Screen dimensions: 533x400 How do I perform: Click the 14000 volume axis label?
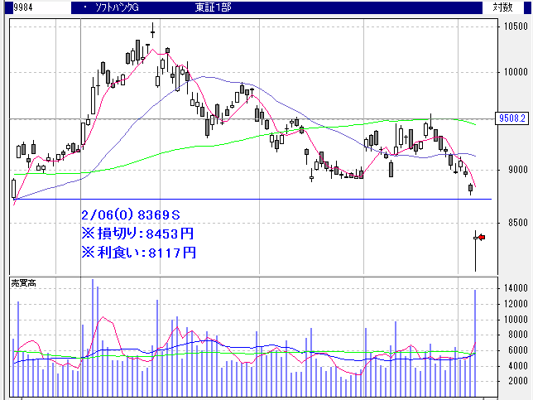pyautogui.click(x=512, y=288)
